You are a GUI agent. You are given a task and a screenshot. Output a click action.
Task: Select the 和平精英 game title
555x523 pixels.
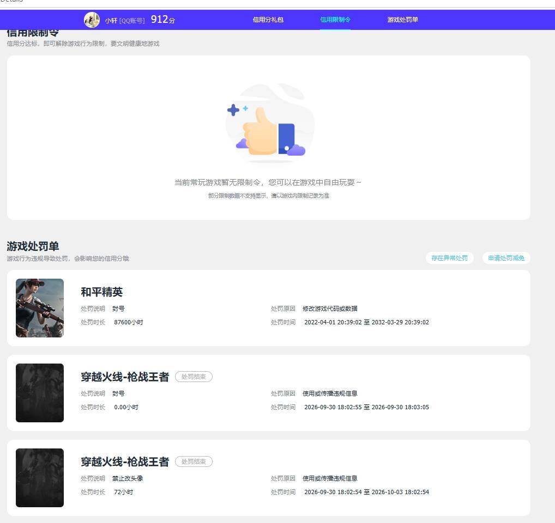tap(101, 292)
